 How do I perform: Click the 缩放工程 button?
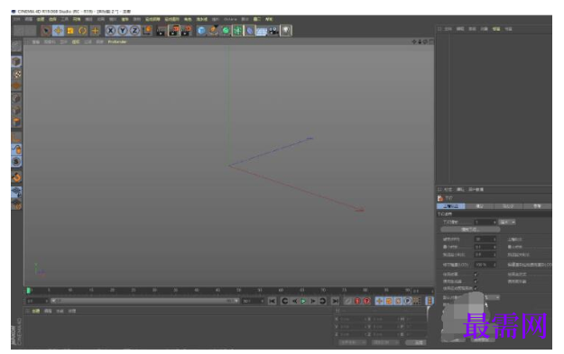point(470,230)
